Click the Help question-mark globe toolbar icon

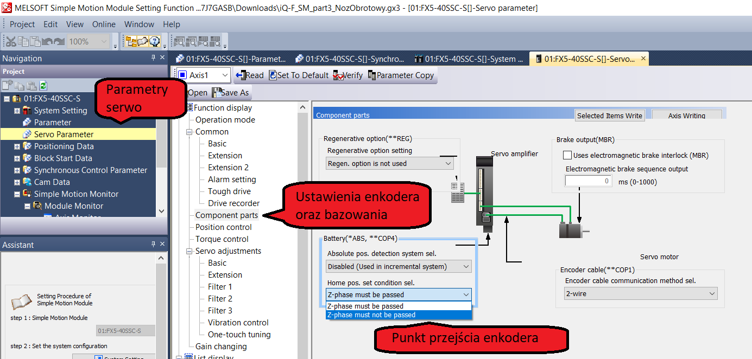click(155, 42)
